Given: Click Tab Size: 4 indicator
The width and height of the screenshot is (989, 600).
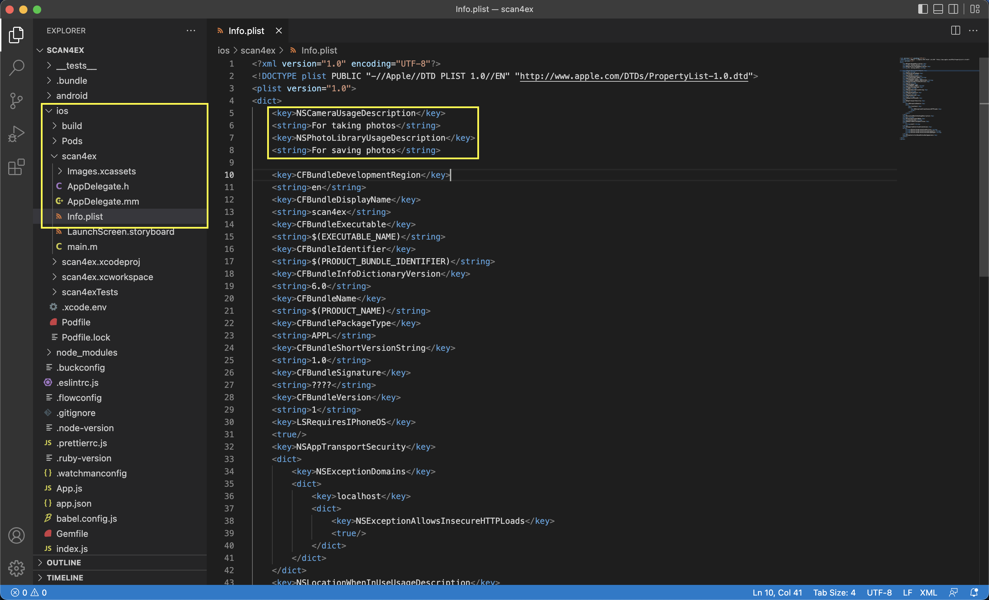Looking at the screenshot, I should pos(834,592).
